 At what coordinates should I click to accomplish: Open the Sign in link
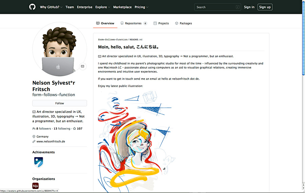click(249, 7)
